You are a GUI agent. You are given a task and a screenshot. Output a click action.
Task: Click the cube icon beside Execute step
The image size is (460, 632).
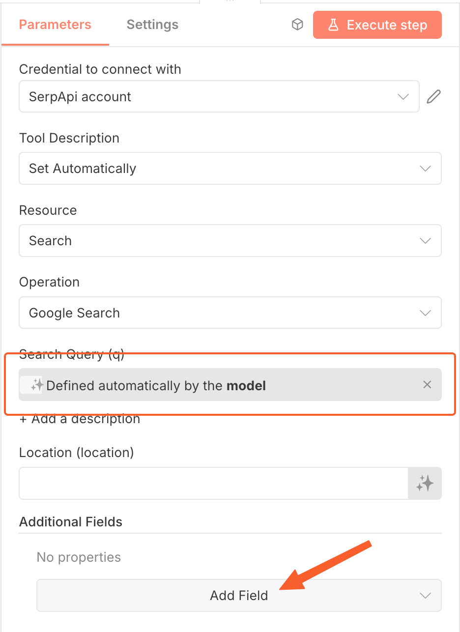pos(297,25)
